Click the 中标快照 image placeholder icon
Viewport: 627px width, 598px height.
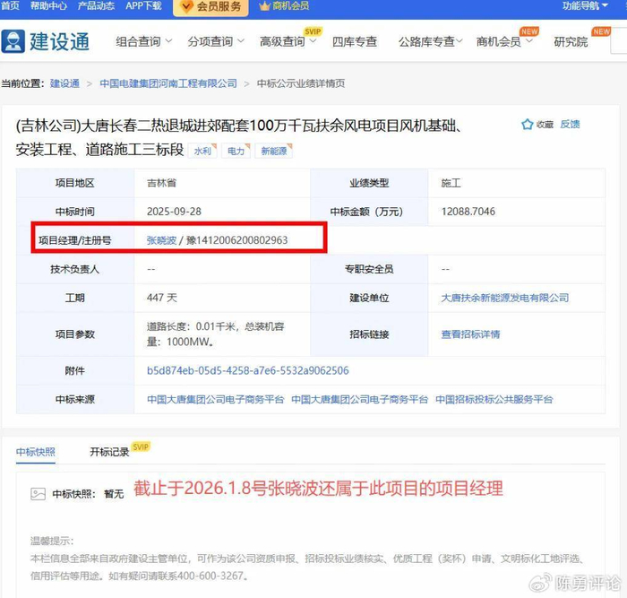(x=38, y=494)
